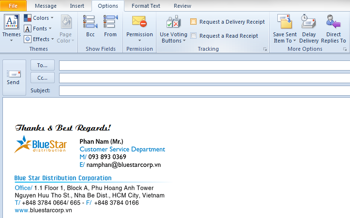Viewport: 350px width, 218px height.
Task: Open the File tab
Action: pos(13,6)
